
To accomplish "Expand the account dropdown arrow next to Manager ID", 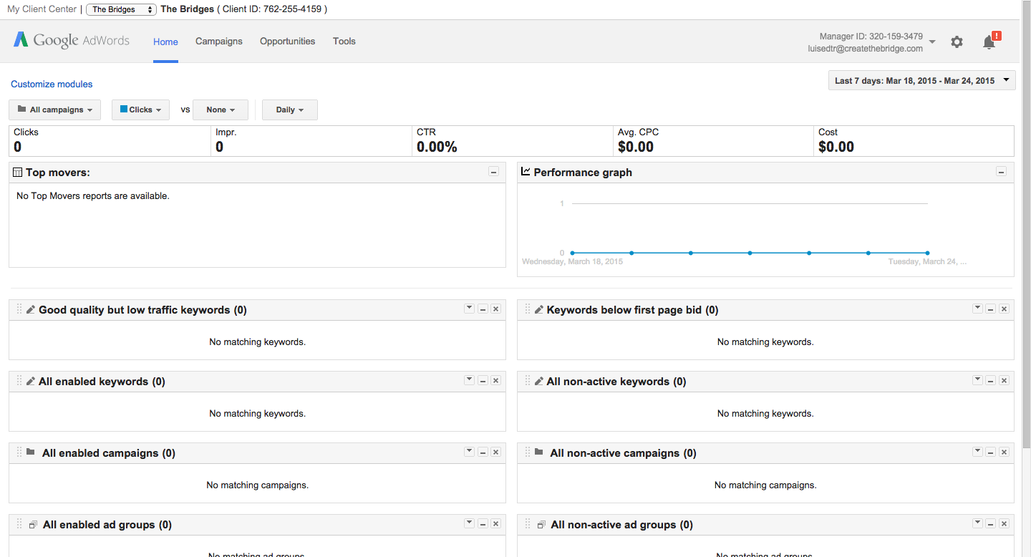I will pos(931,42).
